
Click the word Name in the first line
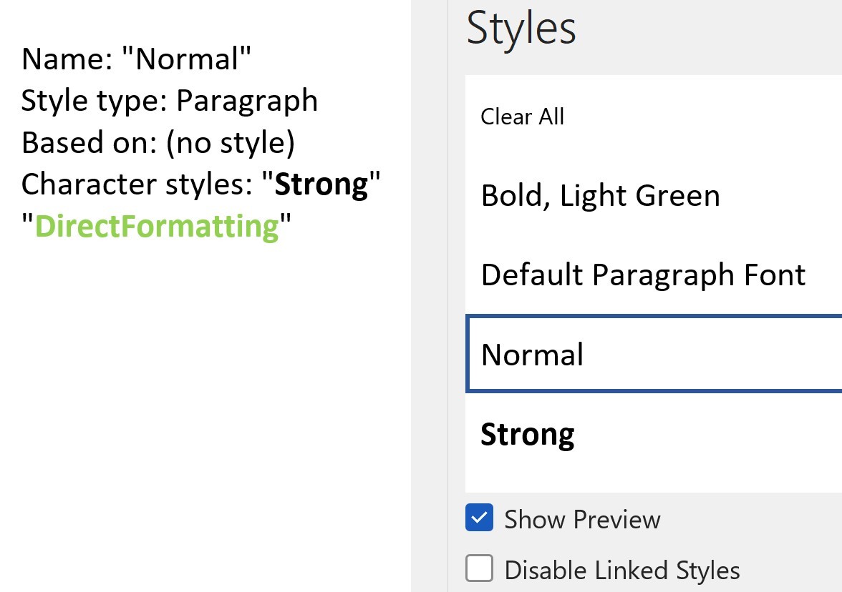(x=62, y=59)
